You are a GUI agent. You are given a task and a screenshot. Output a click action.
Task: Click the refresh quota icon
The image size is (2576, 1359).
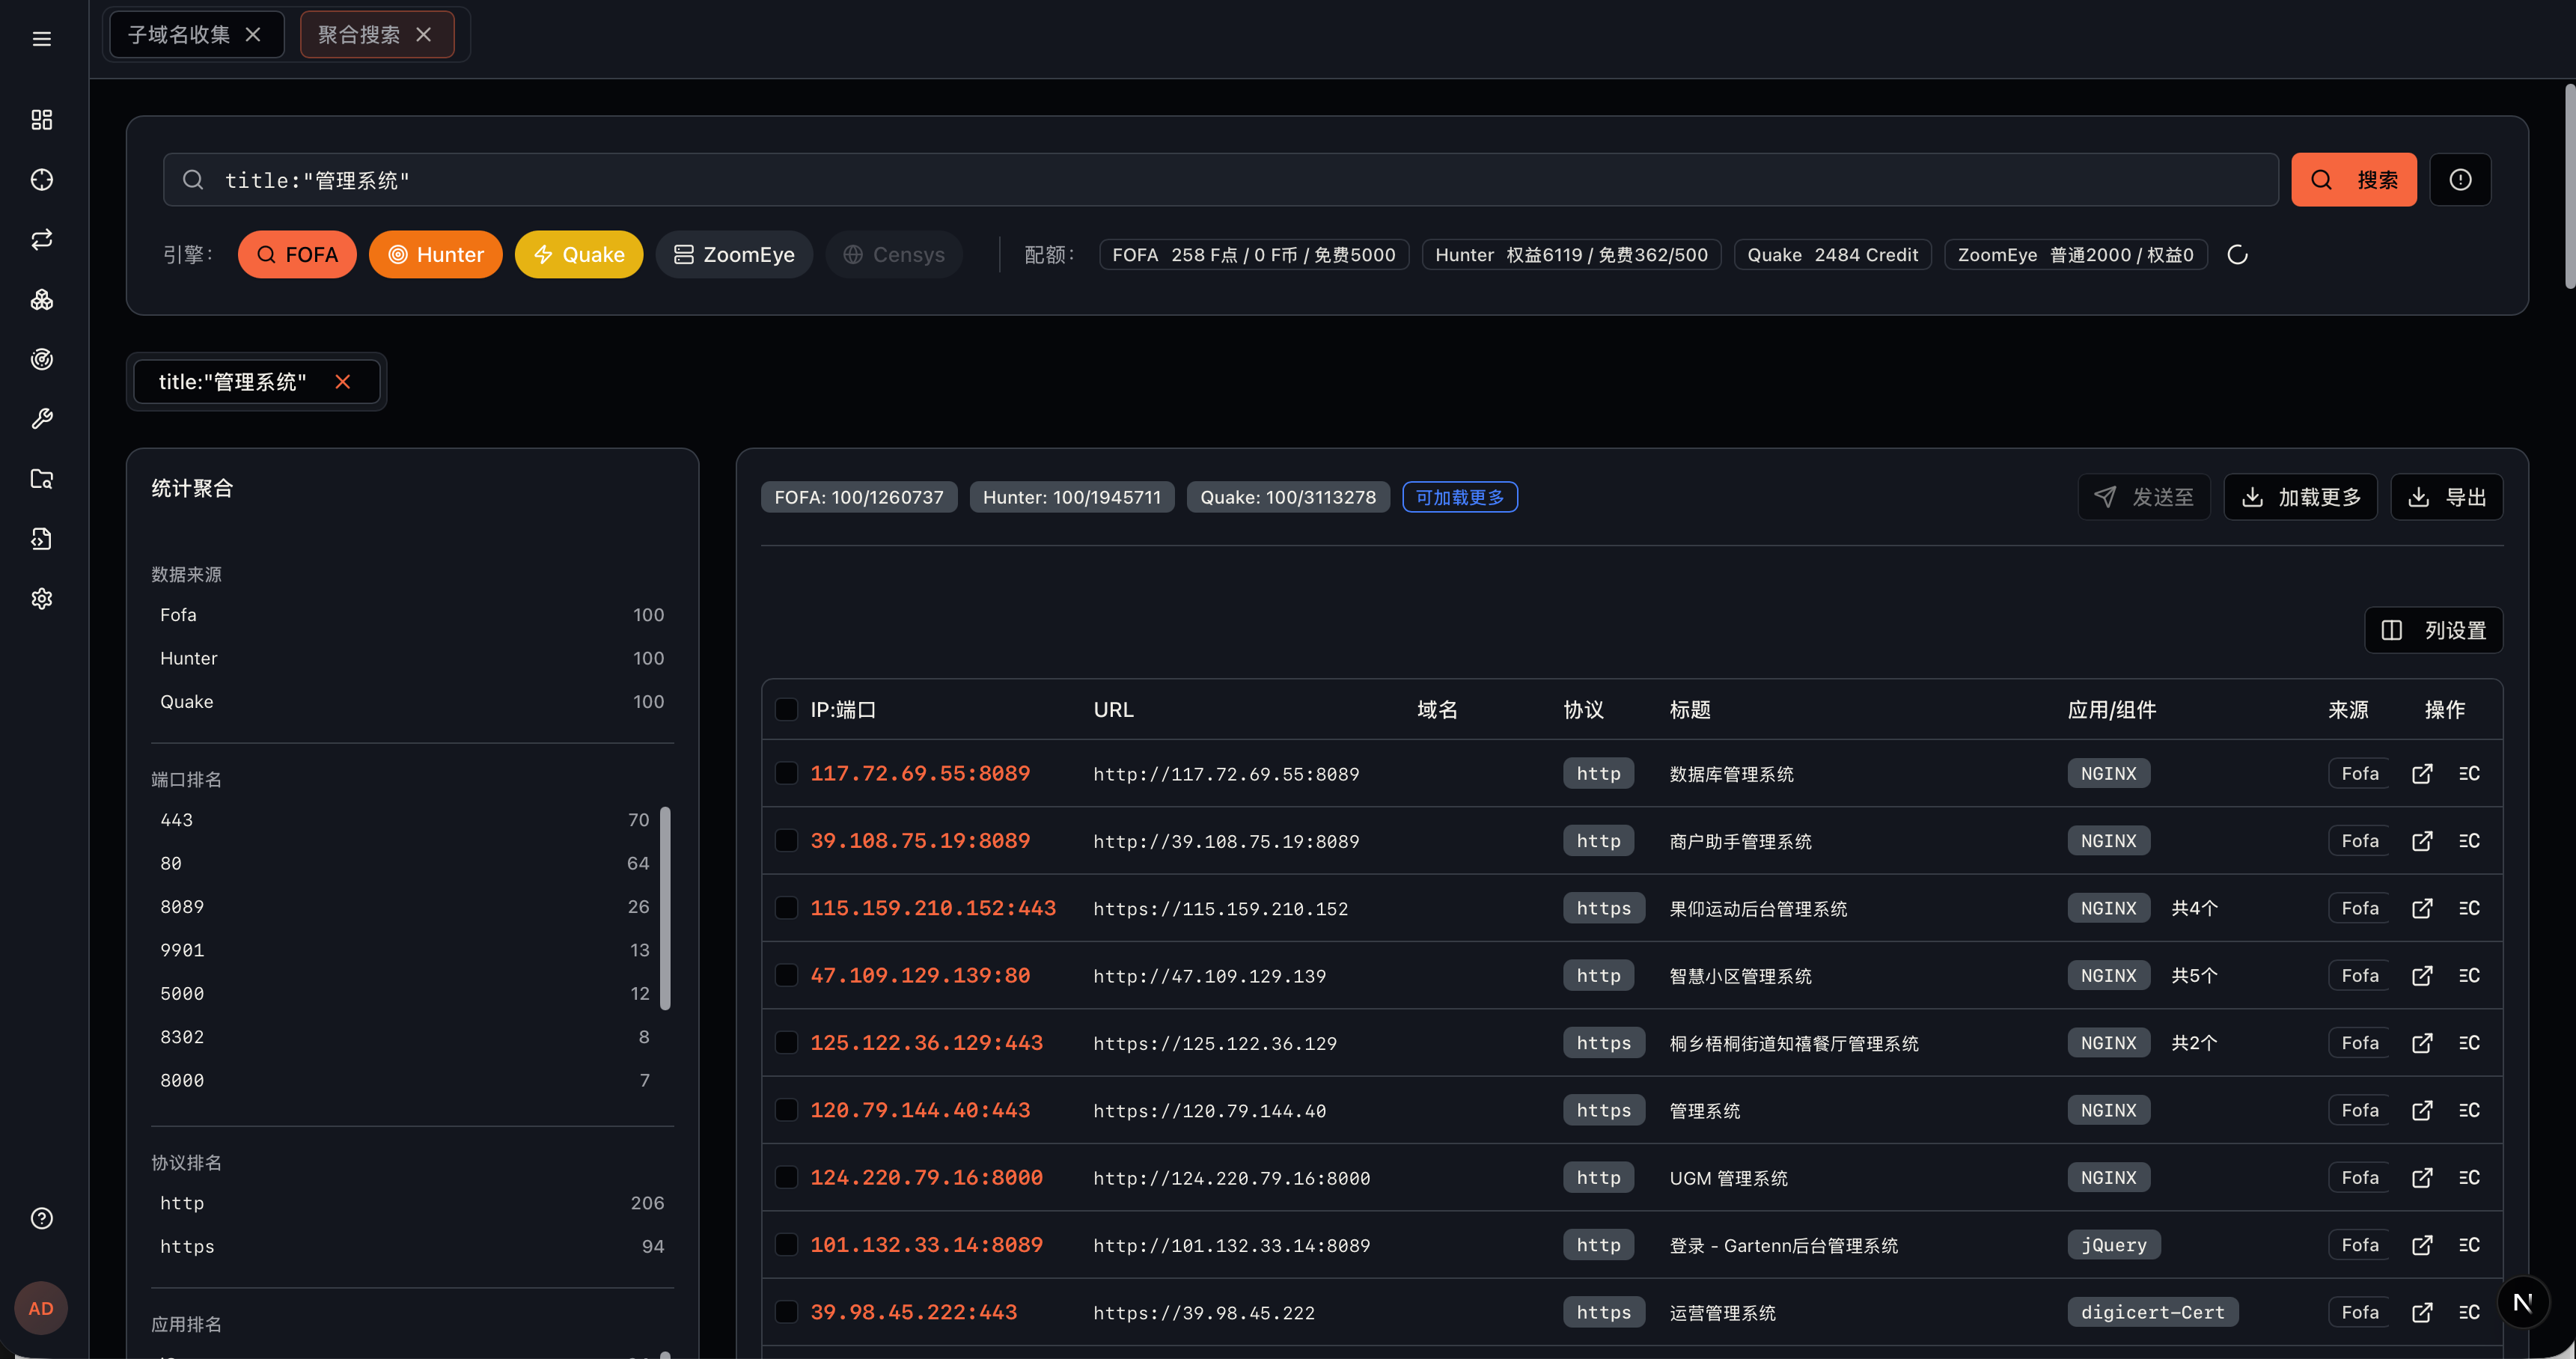click(x=2237, y=255)
